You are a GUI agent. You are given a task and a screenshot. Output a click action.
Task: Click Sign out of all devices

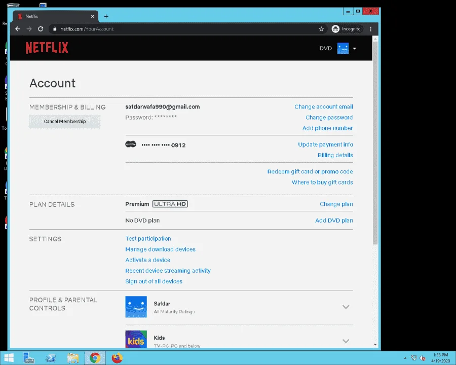click(x=154, y=281)
